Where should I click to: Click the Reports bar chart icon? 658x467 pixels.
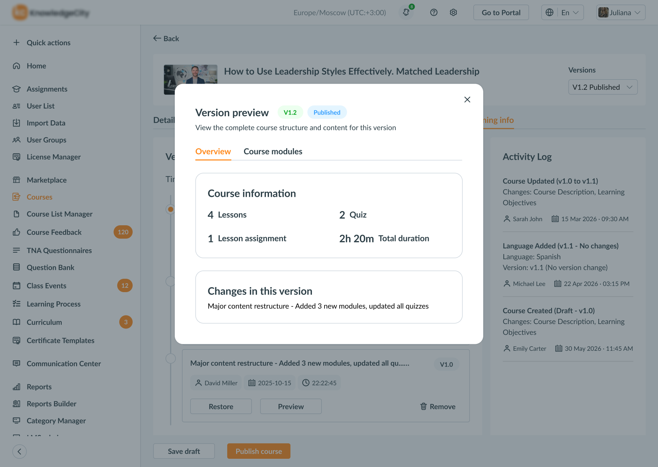16,387
